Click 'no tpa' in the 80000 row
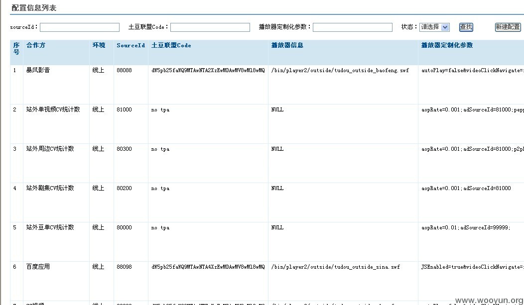The height and width of the screenshot is (305, 524). 160,228
